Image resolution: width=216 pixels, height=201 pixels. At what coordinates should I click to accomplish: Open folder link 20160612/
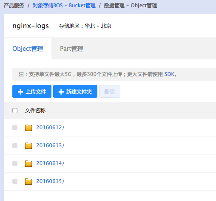point(50,128)
